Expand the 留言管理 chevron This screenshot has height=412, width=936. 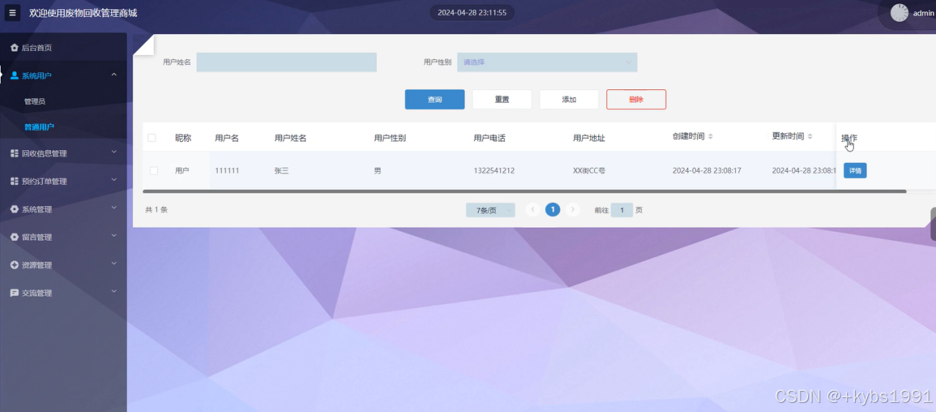tap(114, 236)
